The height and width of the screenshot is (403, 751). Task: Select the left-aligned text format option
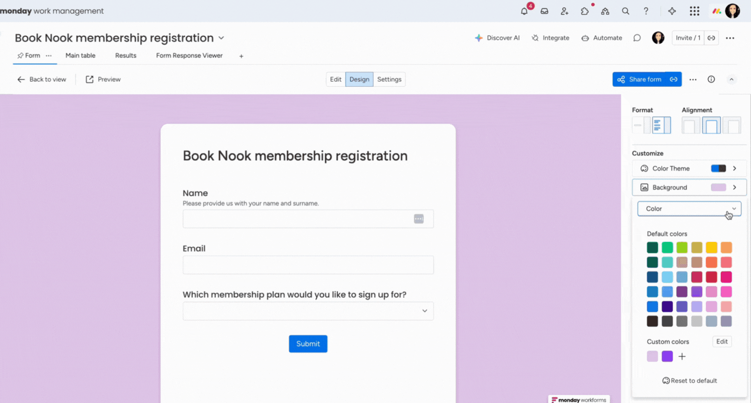click(661, 125)
